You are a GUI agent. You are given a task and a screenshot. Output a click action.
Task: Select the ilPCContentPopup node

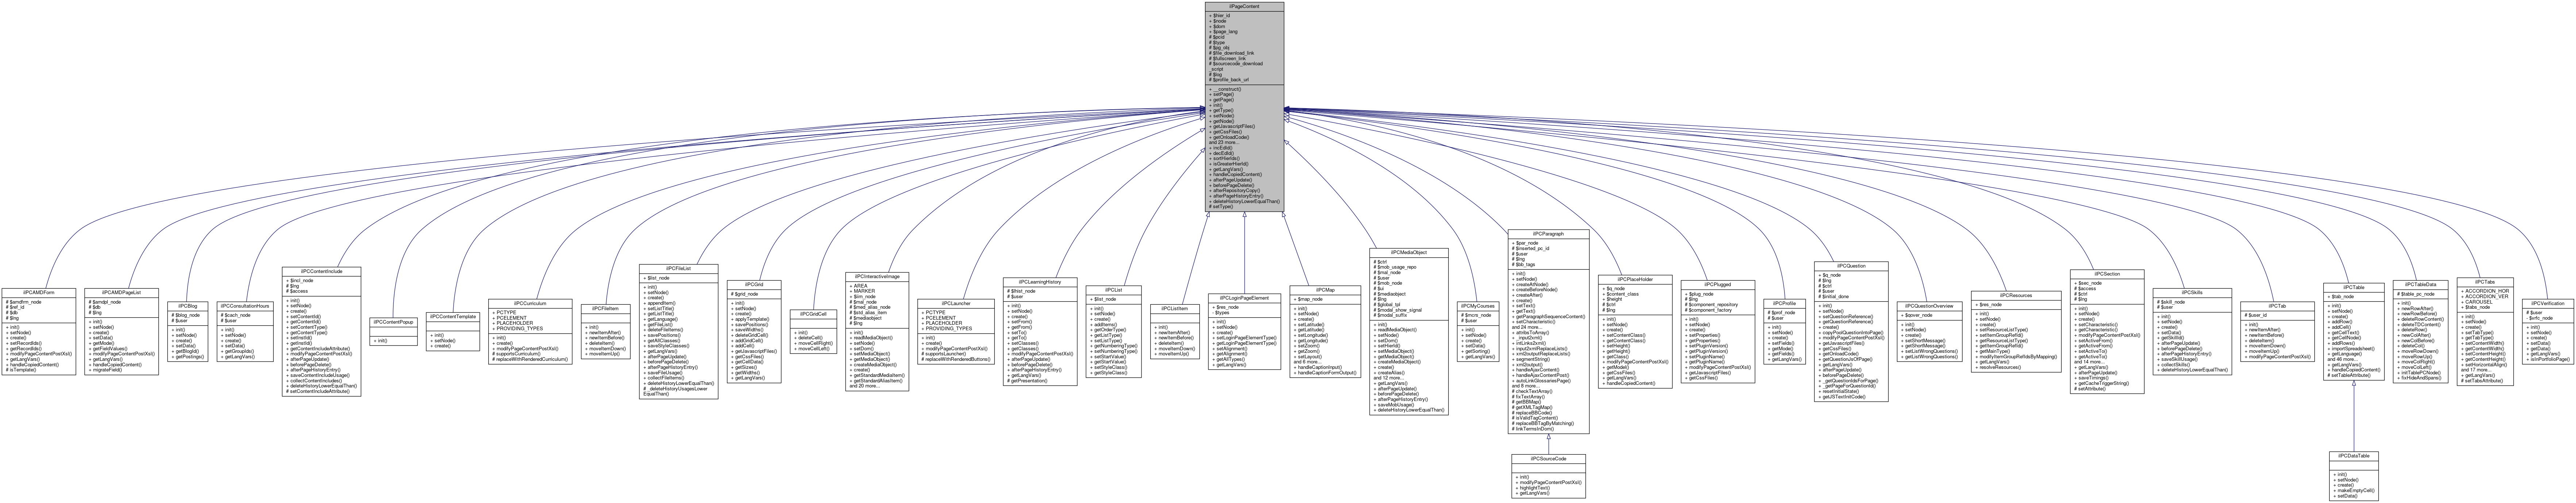[393, 331]
